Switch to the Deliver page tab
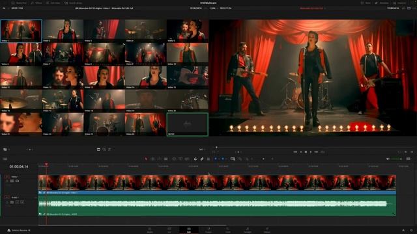This screenshot has width=417, height=234. (x=267, y=230)
